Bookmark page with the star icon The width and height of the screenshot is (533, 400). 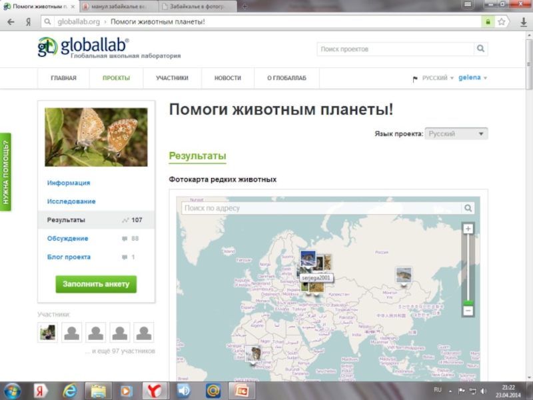tap(502, 21)
